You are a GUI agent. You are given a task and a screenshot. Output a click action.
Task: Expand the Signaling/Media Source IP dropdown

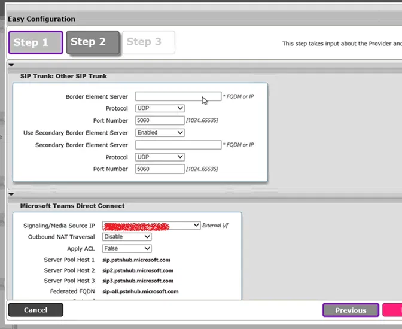(151, 225)
